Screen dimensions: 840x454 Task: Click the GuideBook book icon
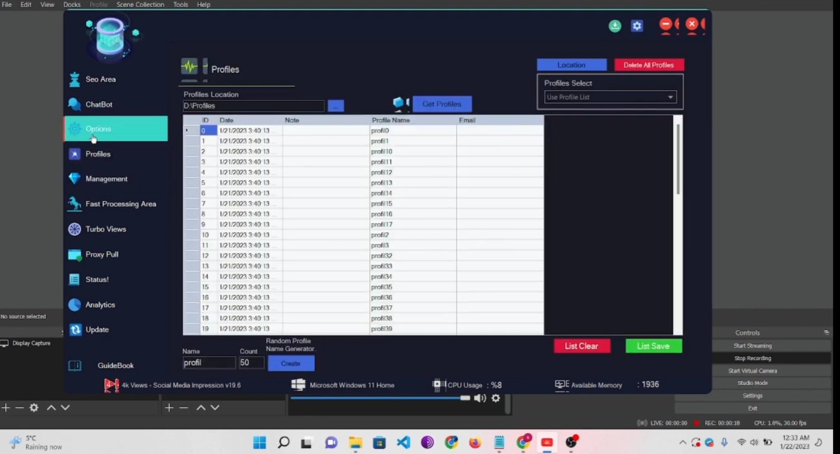click(74, 366)
